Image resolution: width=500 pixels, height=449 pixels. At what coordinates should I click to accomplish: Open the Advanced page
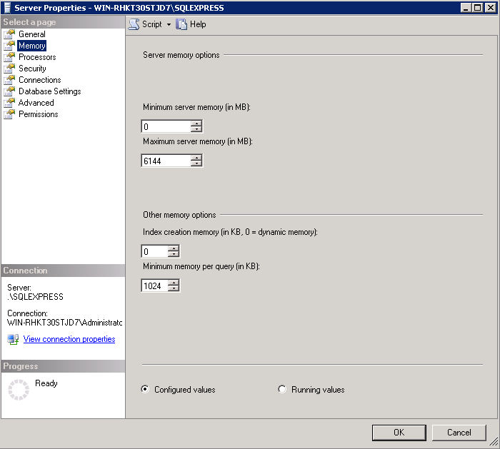point(36,103)
